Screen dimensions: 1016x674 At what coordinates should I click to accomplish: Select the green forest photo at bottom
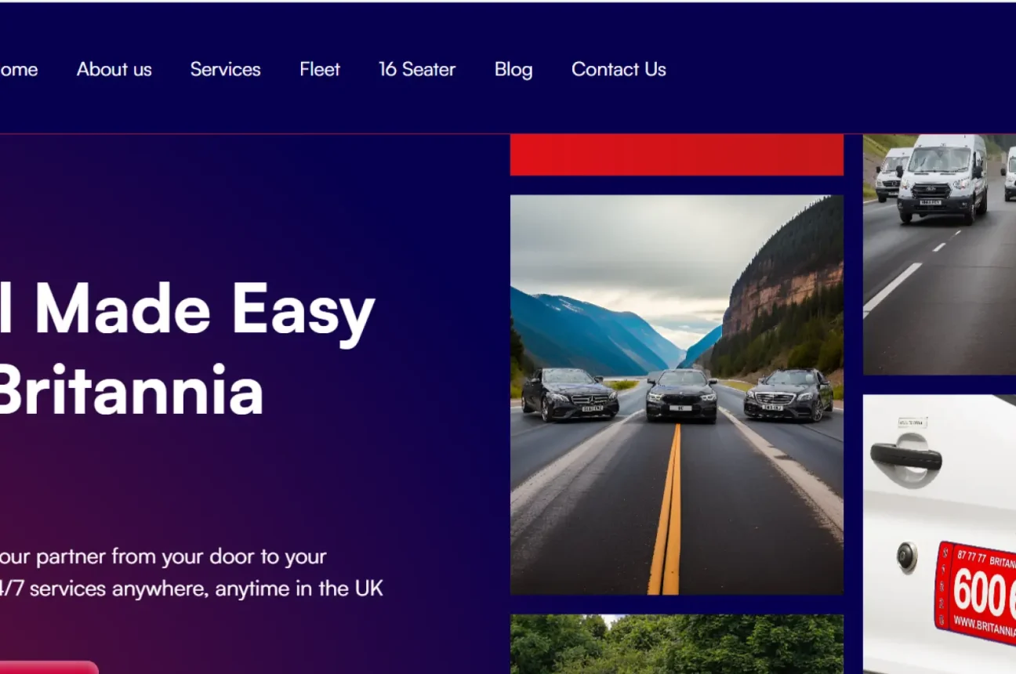click(x=677, y=644)
